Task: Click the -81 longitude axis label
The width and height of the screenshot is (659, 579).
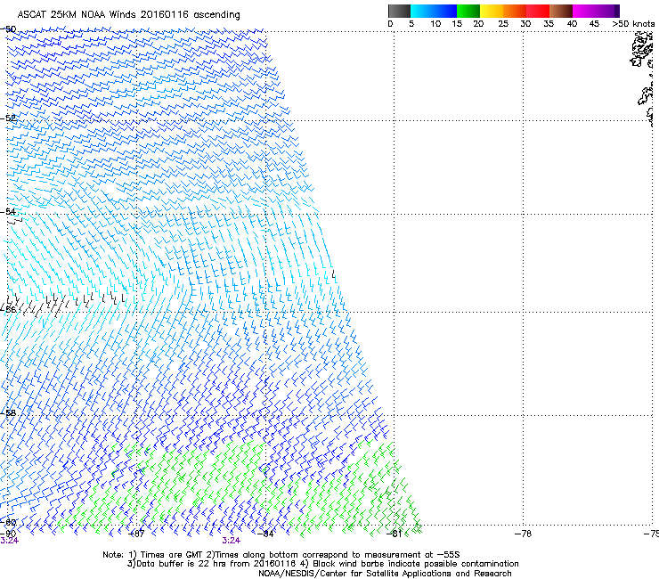Action: [x=395, y=534]
